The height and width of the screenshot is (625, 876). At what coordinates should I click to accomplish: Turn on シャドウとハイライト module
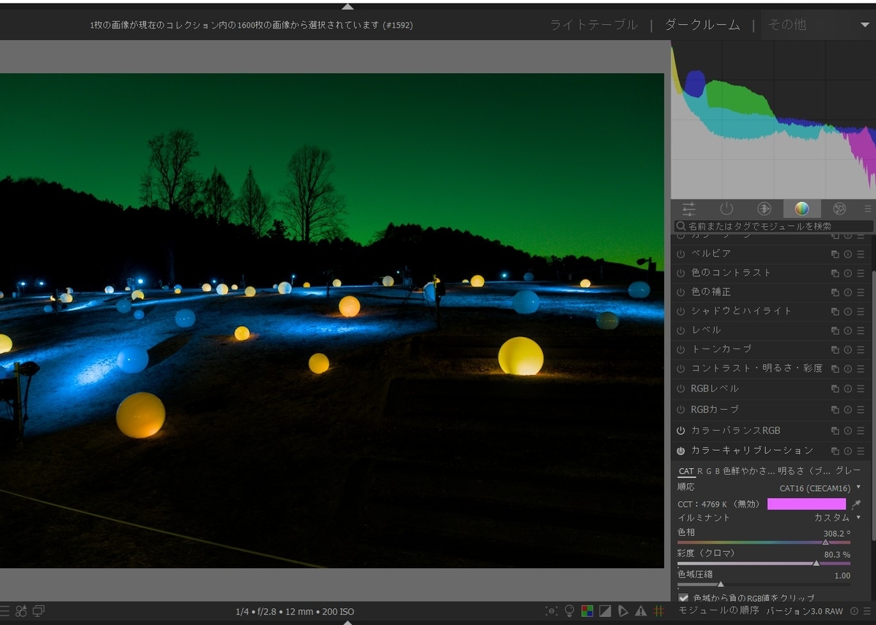coord(681,311)
